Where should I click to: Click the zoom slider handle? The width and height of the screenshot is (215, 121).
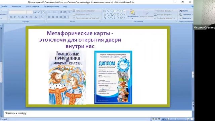tap(175, 119)
